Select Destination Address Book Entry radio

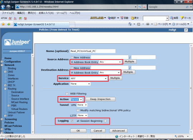click(x=72, y=73)
